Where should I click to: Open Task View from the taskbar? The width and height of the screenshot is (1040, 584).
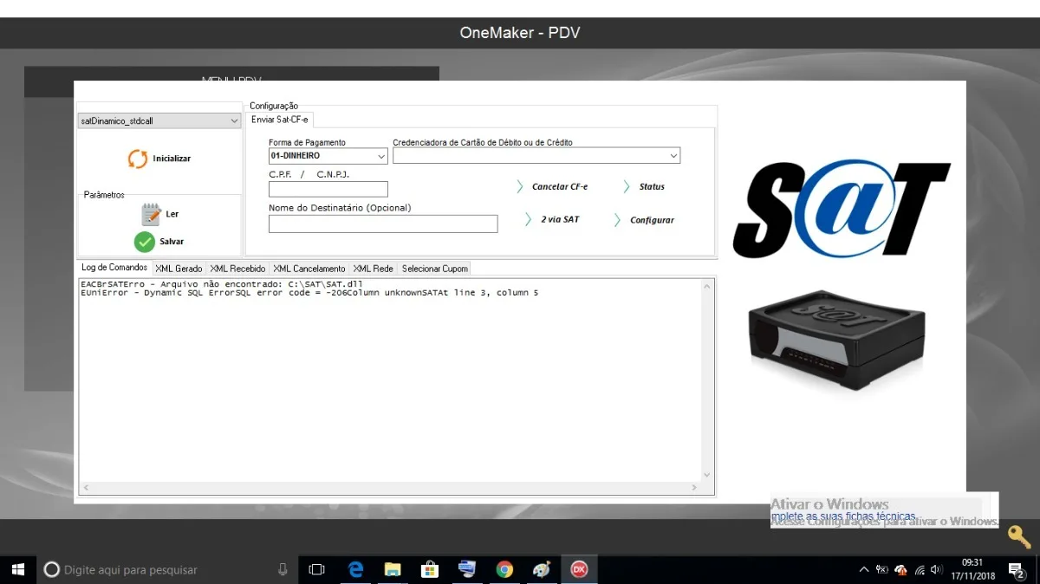(317, 569)
